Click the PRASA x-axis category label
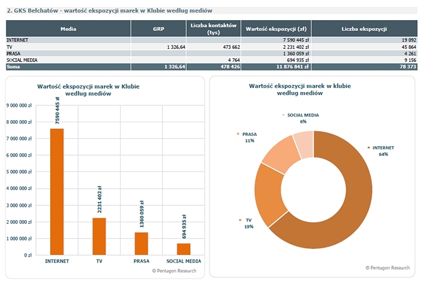Viewport: 423px width, 282px height. coord(141,261)
